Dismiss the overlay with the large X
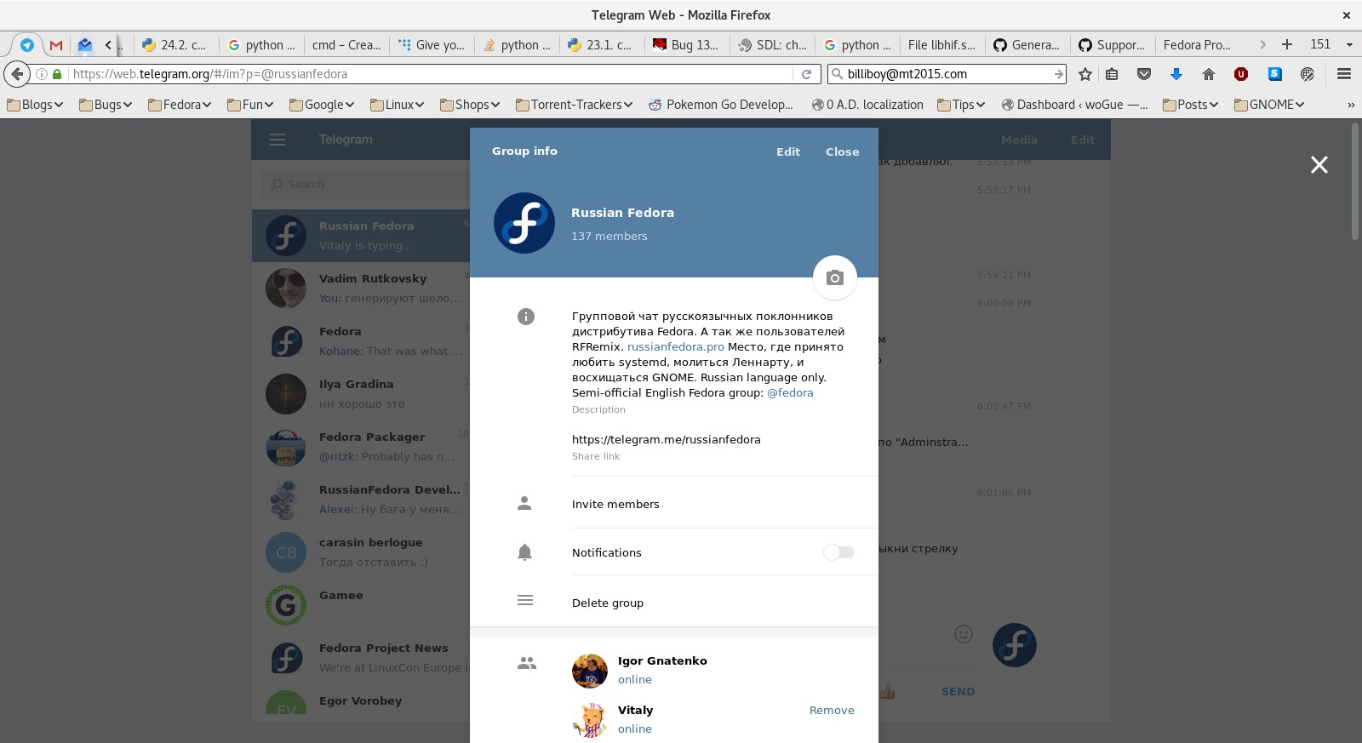Viewport: 1362px width, 743px height. coord(1319,164)
